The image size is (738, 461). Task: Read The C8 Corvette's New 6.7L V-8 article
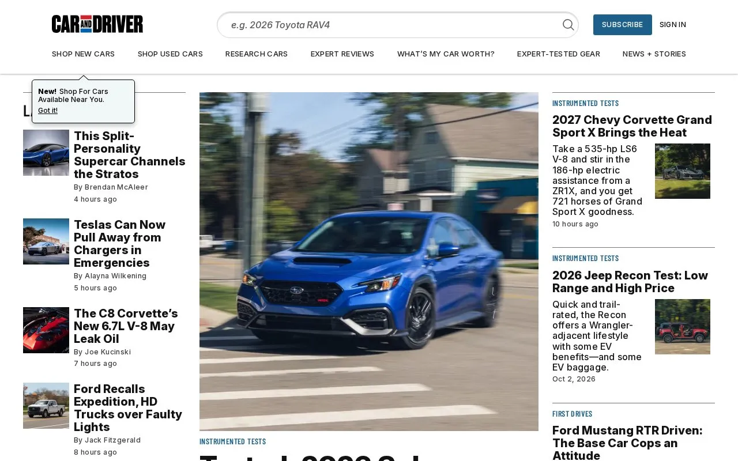click(x=126, y=326)
